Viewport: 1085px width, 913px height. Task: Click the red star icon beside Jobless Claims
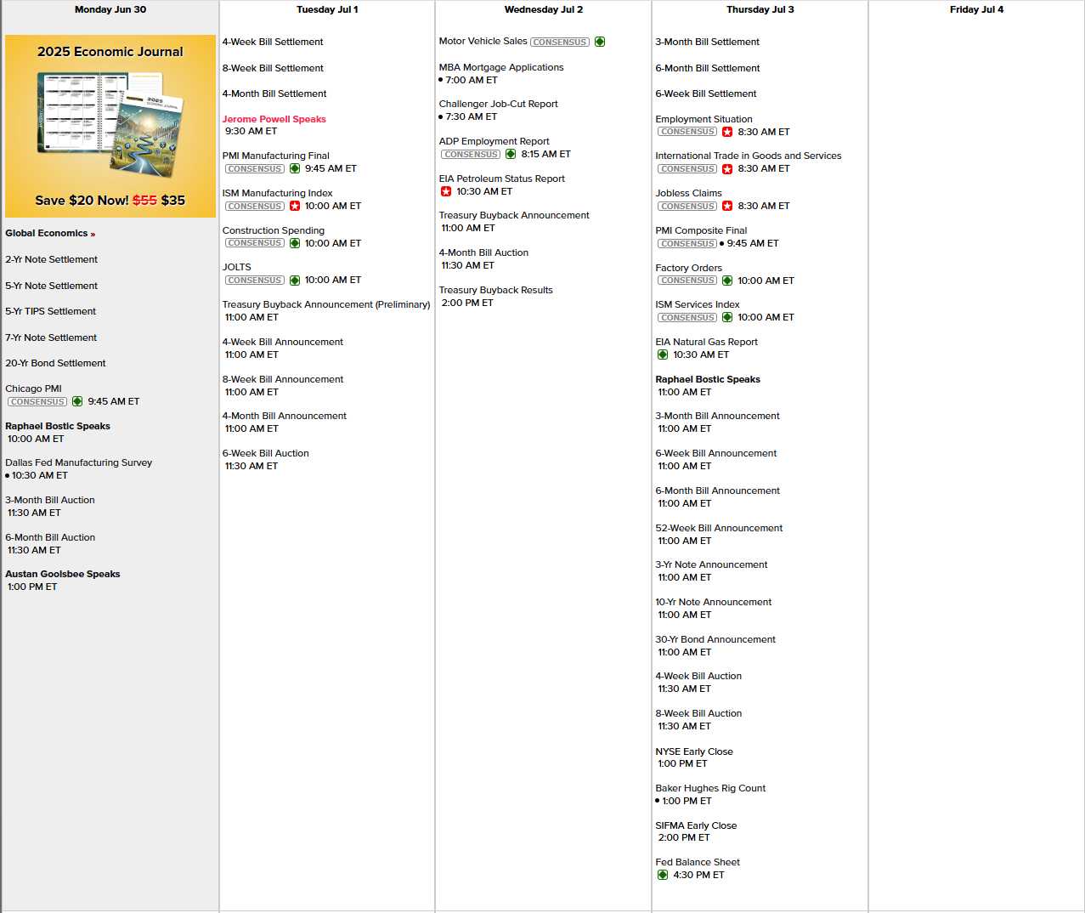click(727, 206)
